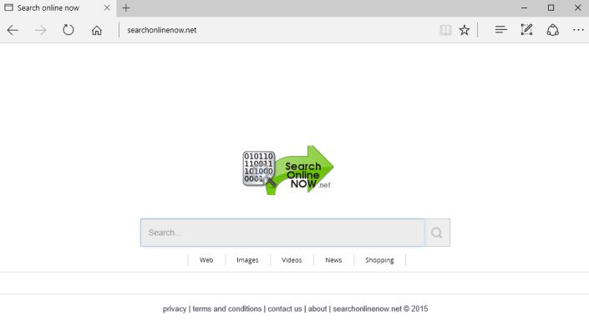Image resolution: width=589 pixels, height=326 pixels.
Task: Open a new tab plus button
Action: 126,8
